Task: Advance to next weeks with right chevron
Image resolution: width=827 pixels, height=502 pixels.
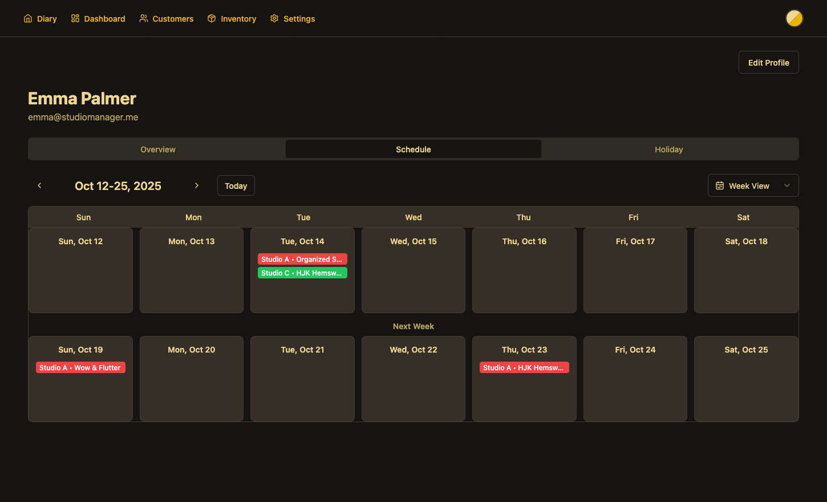Action: [197, 185]
